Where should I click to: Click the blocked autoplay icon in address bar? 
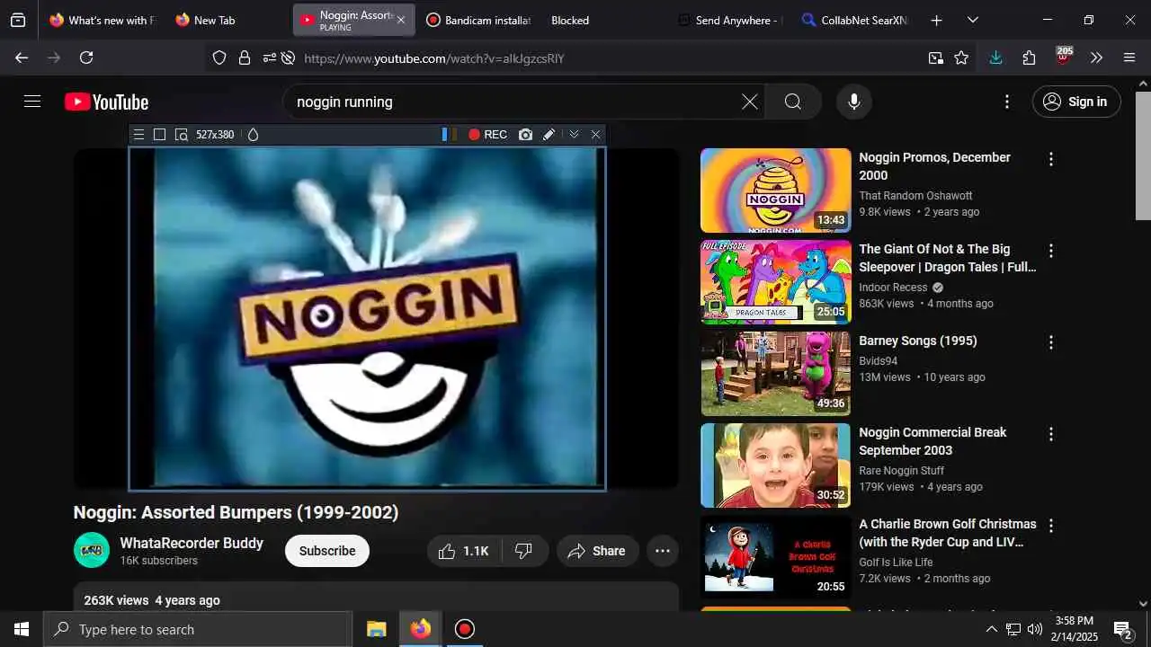[288, 58]
